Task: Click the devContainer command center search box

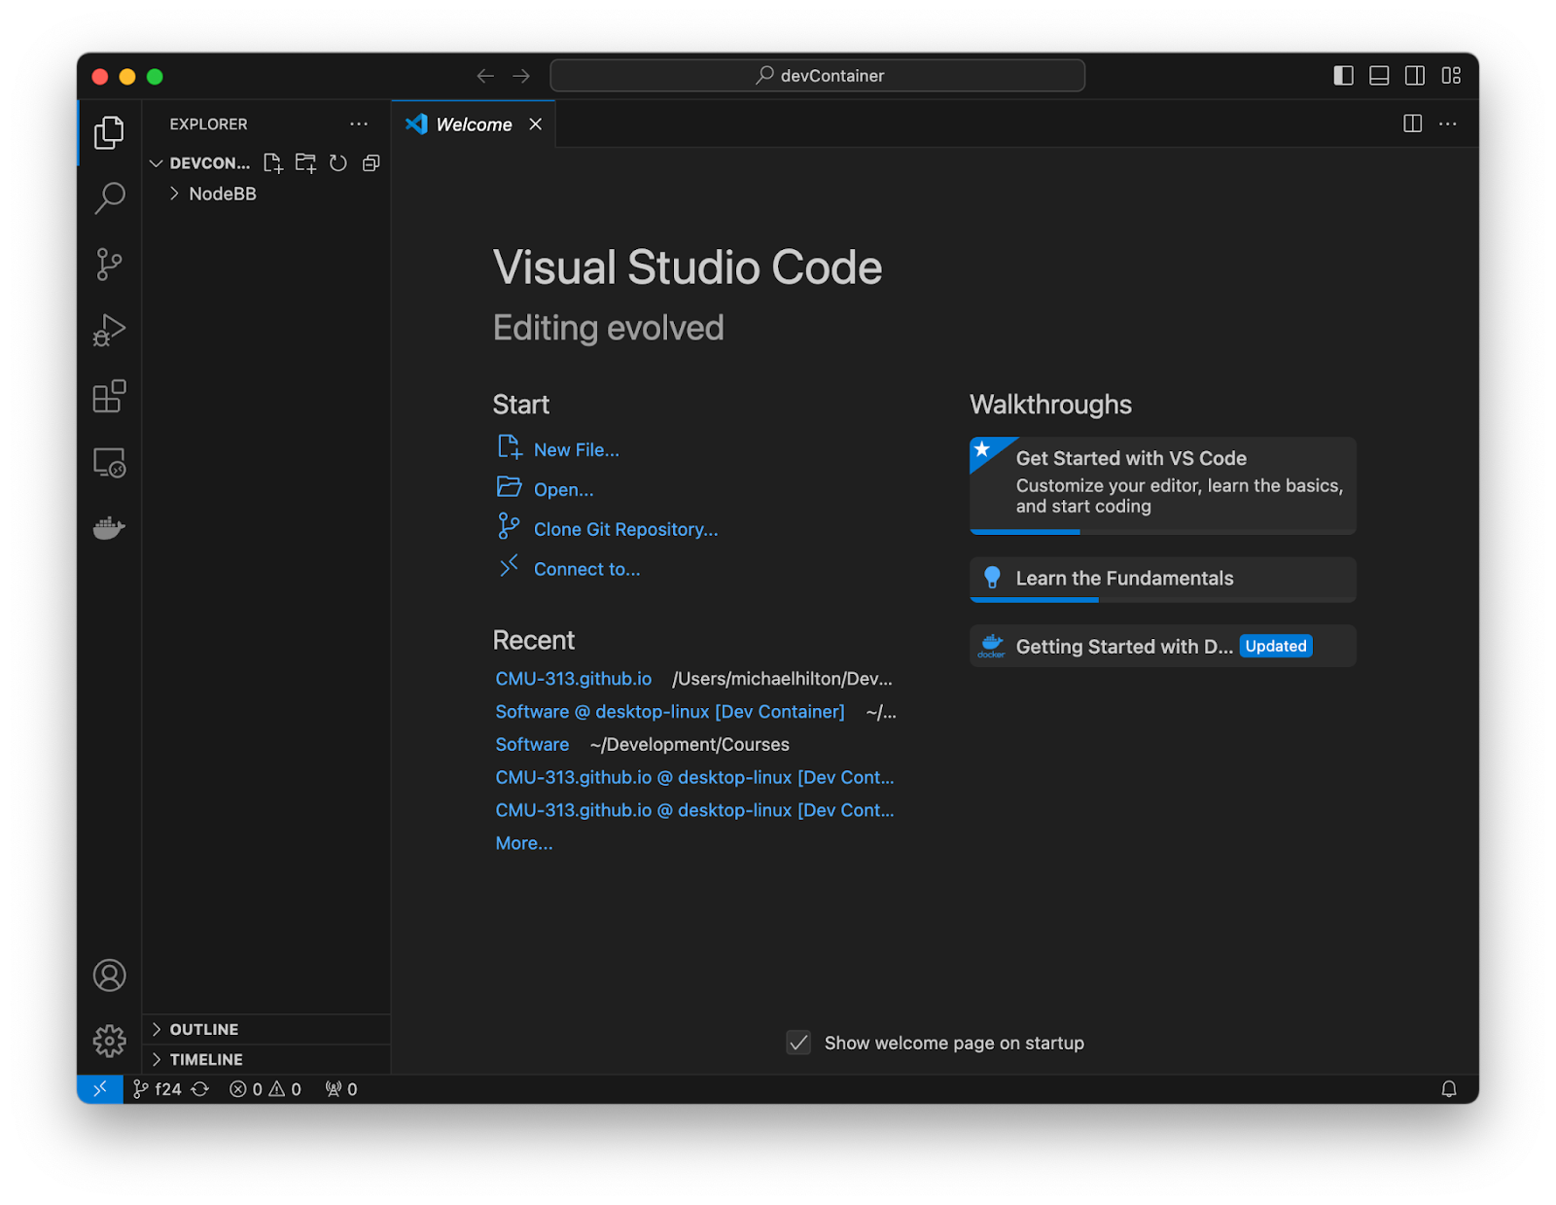Action: click(x=817, y=76)
